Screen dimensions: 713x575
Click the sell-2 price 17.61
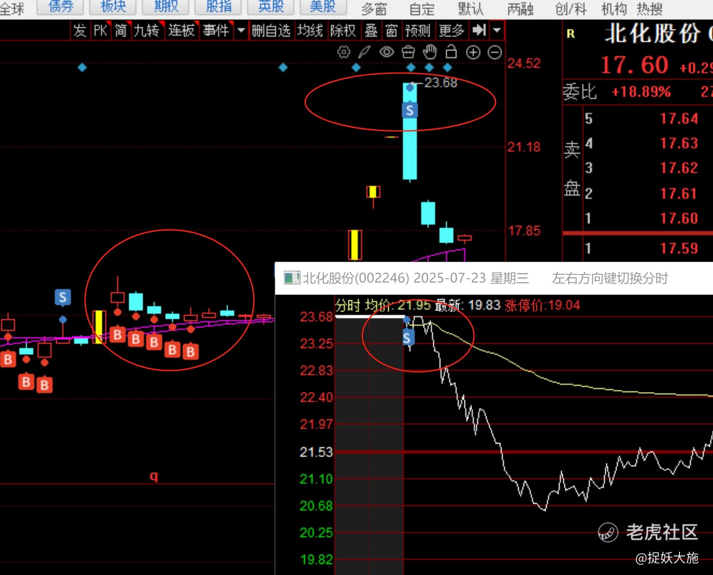[679, 194]
